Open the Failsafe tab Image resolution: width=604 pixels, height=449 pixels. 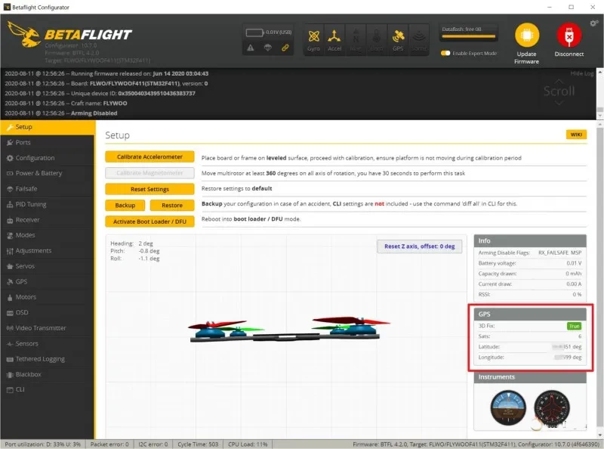click(x=47, y=189)
